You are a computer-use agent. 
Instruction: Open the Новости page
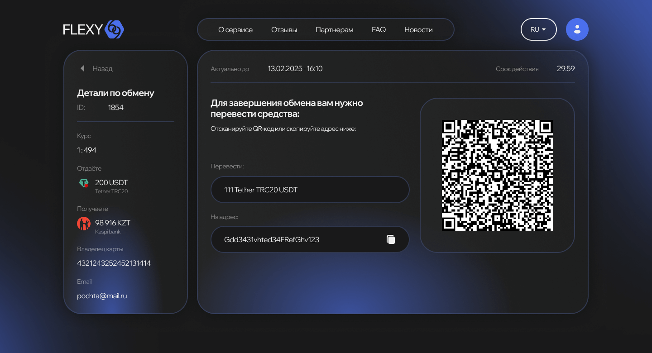point(418,30)
